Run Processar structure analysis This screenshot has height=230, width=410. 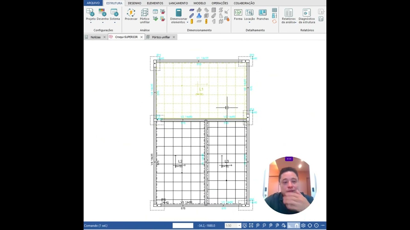(131, 13)
